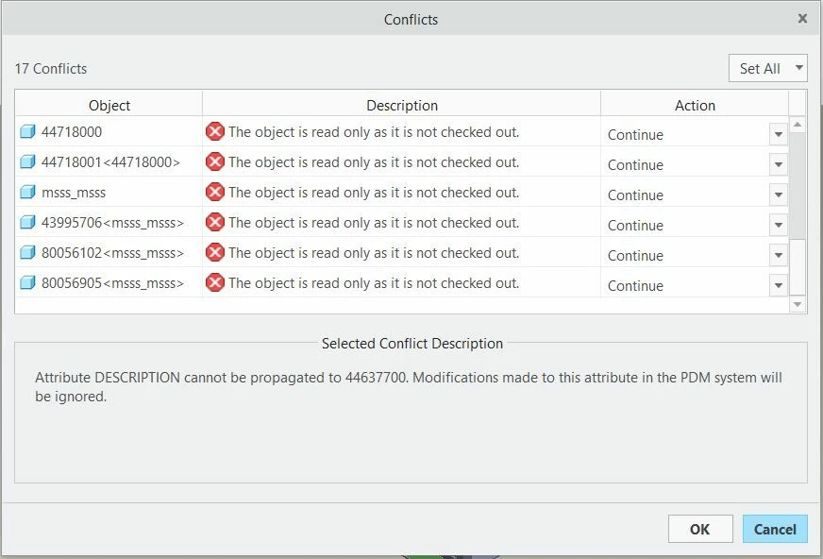Click the read-only description text for 80056102<msss_msss>
The height and width of the screenshot is (559, 823).
[373, 253]
